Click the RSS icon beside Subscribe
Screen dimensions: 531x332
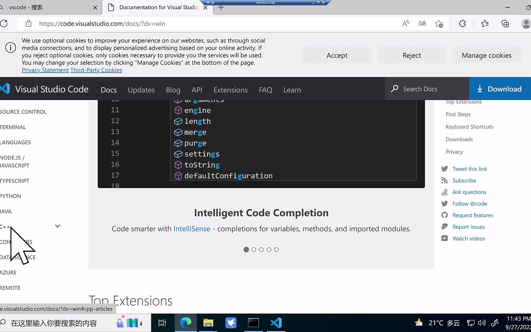(x=444, y=180)
